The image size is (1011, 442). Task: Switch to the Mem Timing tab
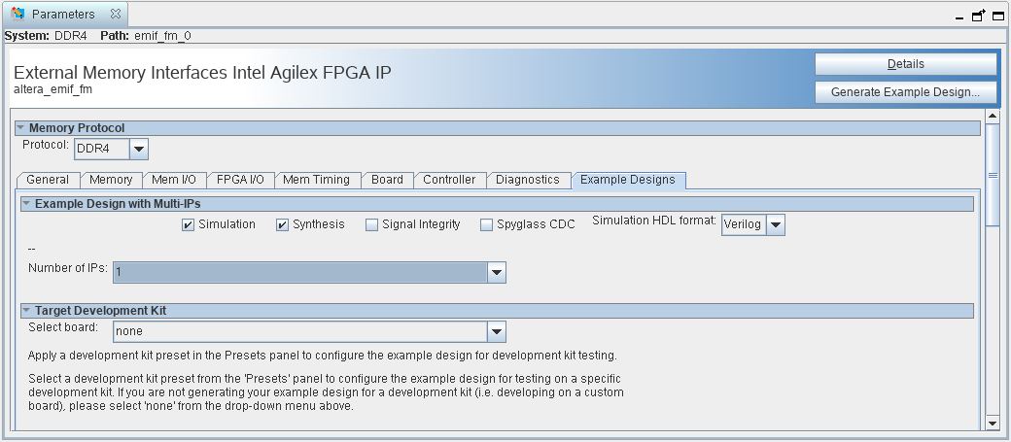point(317,180)
